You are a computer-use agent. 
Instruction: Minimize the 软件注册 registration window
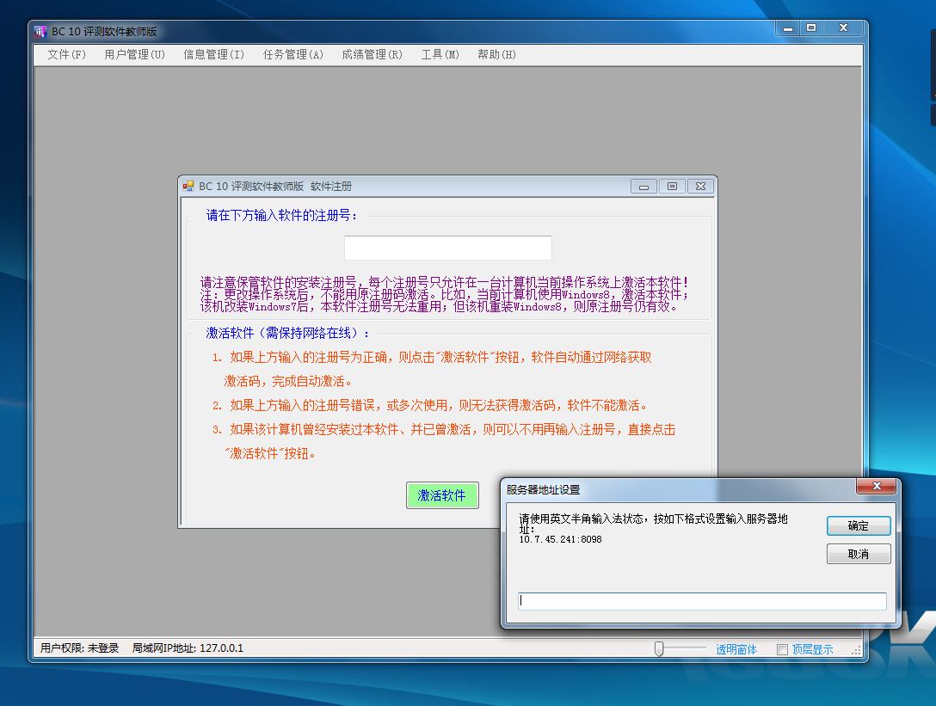tap(643, 187)
